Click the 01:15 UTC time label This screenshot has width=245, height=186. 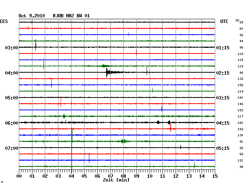[x=223, y=47]
